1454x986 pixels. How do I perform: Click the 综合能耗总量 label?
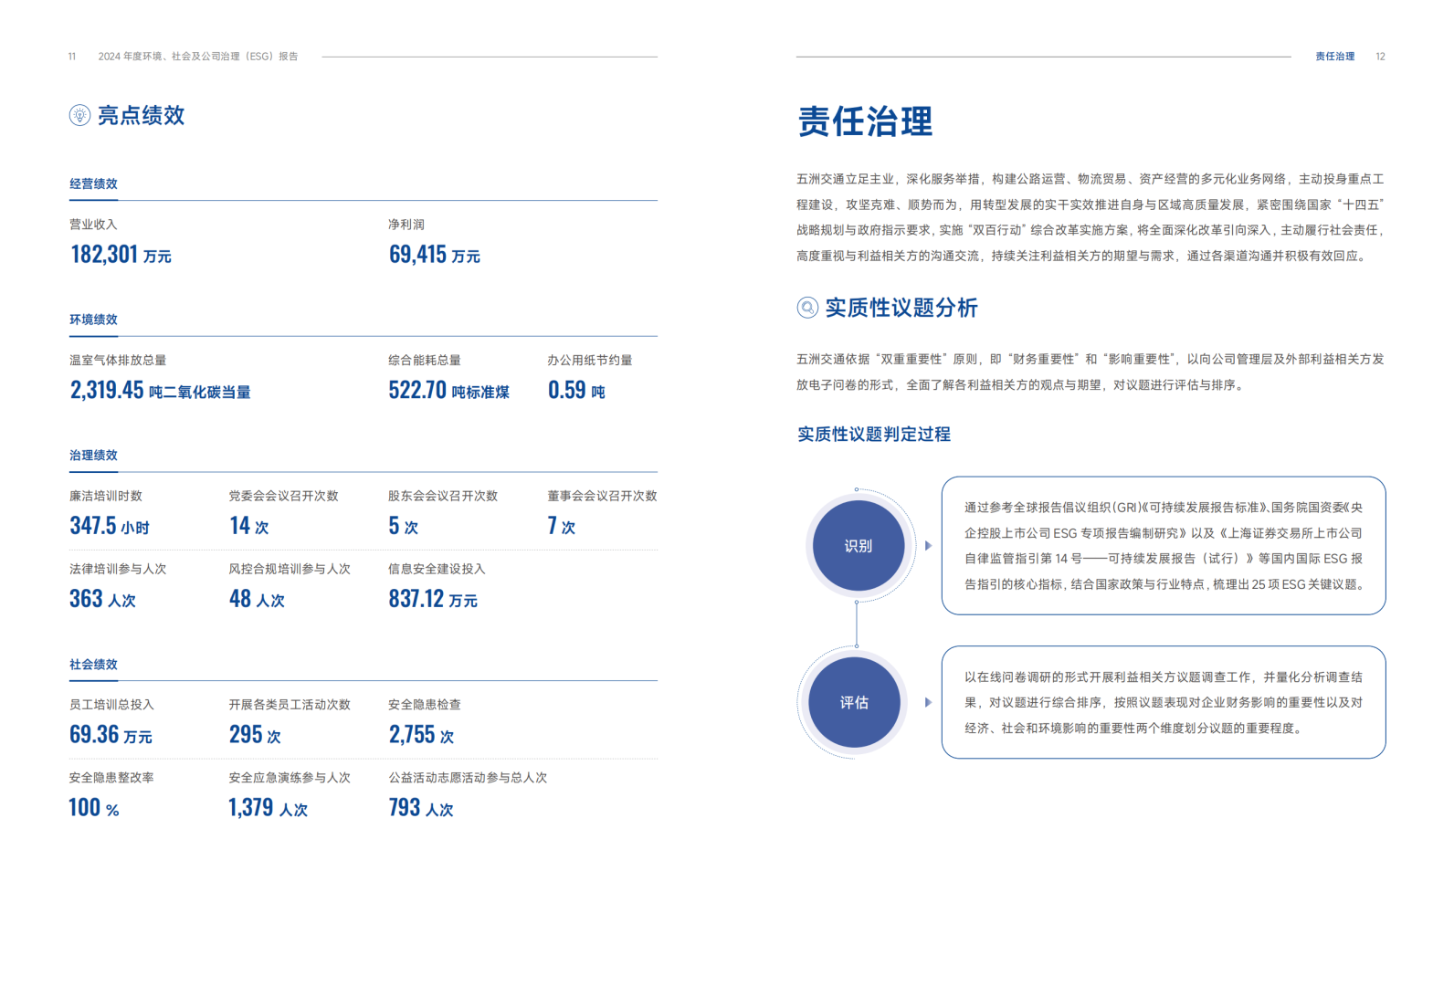(x=425, y=361)
